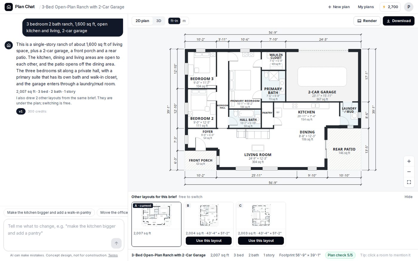This screenshot has height=261, width=418.
Task: Click the fit-to-screen expand icon
Action: tap(409, 182)
